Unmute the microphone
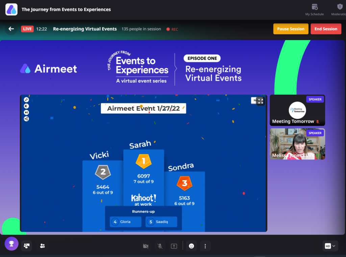Screen dimensions: 346x257 point(160,246)
